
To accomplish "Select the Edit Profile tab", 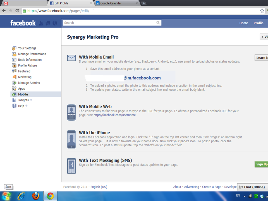I will point(71,3).
